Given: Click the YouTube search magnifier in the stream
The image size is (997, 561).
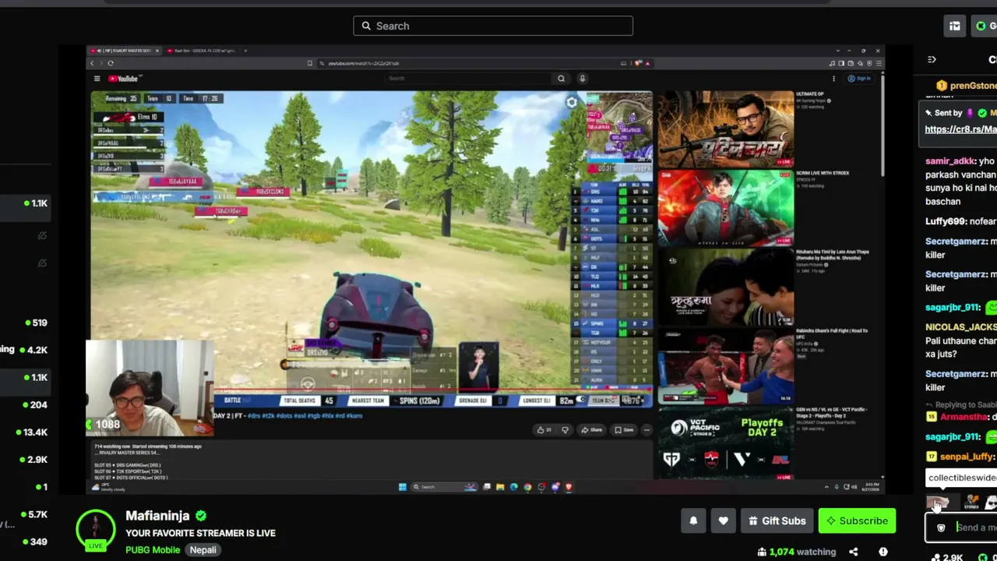Looking at the screenshot, I should [x=561, y=78].
